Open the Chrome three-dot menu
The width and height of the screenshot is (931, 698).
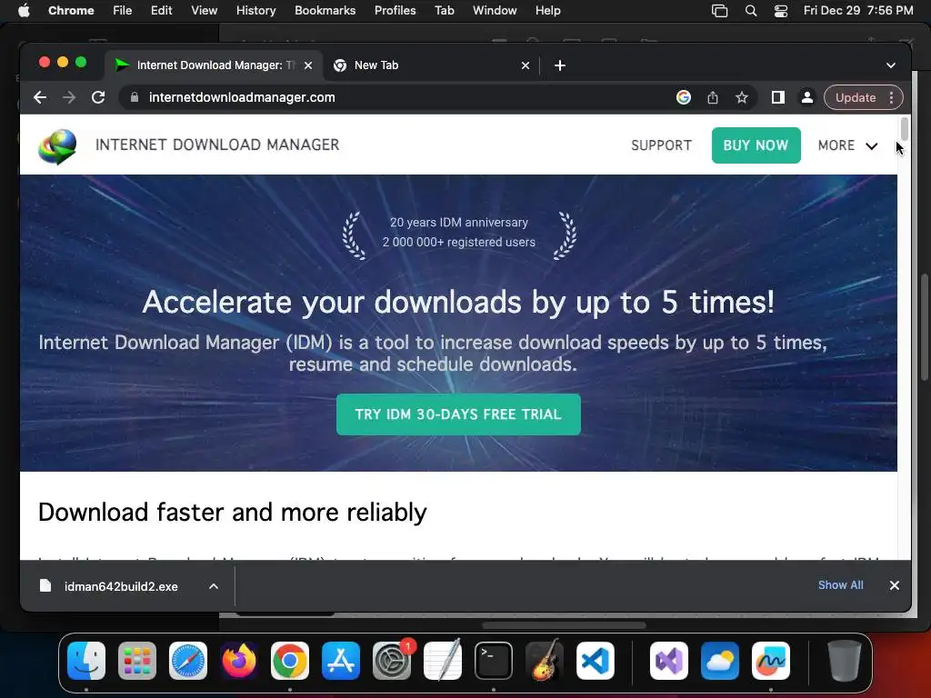click(891, 97)
